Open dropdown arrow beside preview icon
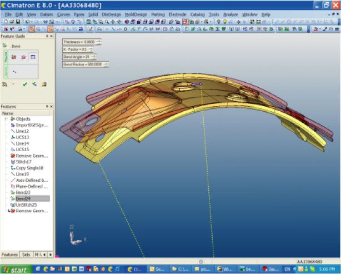This screenshot has width=341, height=274. pos(13,84)
